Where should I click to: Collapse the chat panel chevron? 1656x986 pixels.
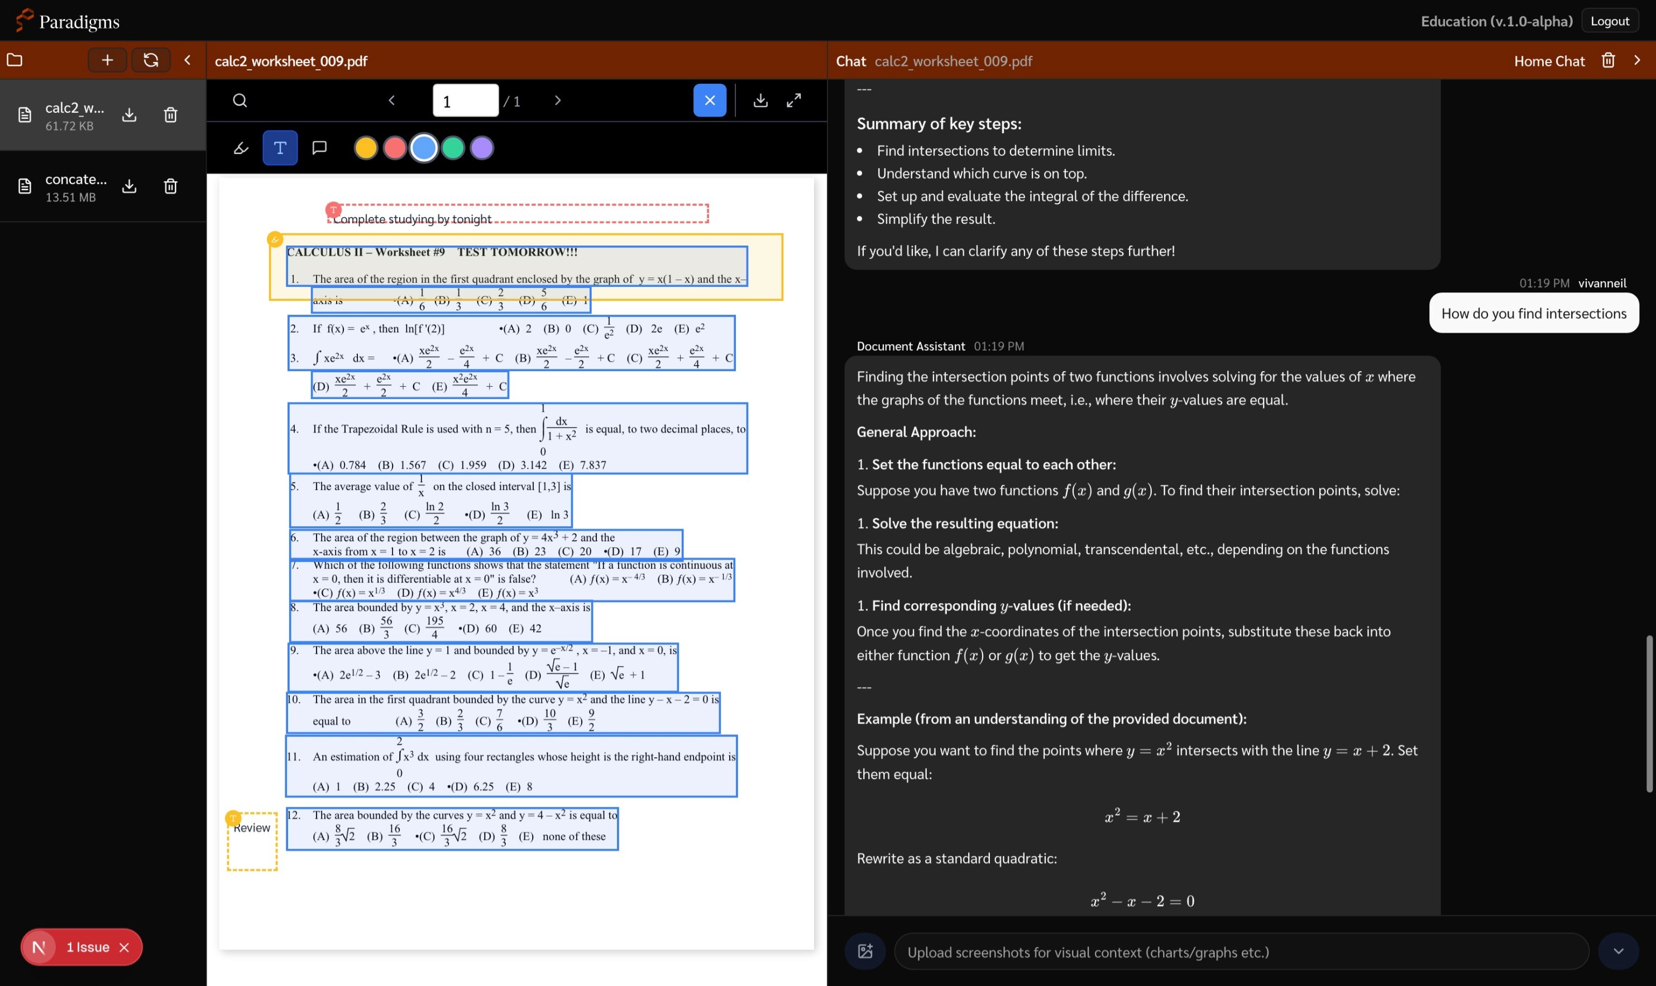[x=1636, y=60]
